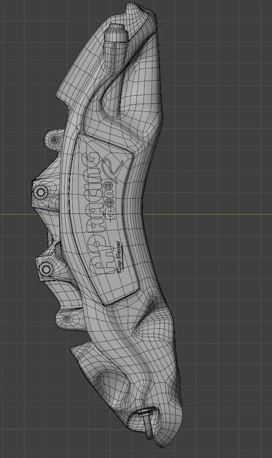Click the lower round mounting bolt hole with concentric rings
Image resolution: width=272 pixels, height=458 pixels.
(46, 268)
